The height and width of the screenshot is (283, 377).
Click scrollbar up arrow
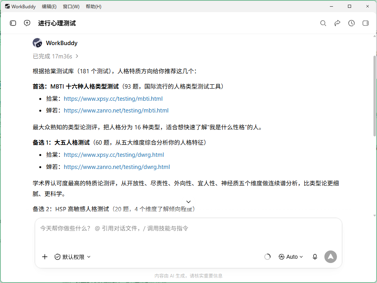pyautogui.click(x=375, y=36)
